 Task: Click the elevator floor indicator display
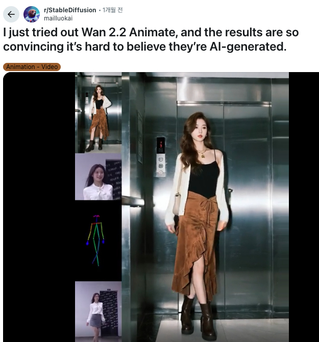[x=161, y=145]
